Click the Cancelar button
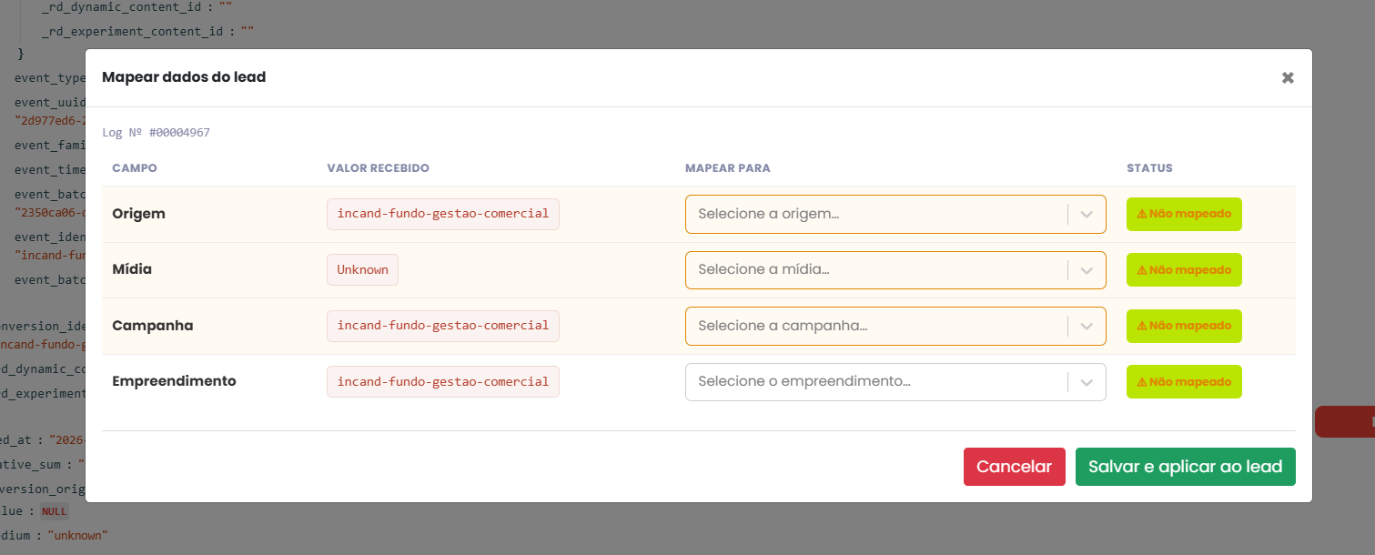 tap(1014, 467)
